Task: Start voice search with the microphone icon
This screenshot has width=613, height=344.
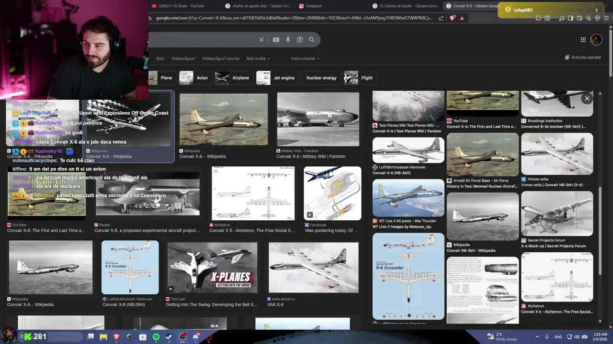Action: pos(288,40)
